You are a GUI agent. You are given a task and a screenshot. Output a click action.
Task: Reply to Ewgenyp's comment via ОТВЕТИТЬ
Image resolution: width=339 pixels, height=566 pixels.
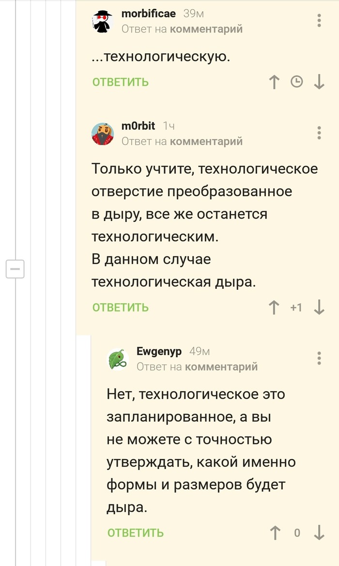pos(136,533)
